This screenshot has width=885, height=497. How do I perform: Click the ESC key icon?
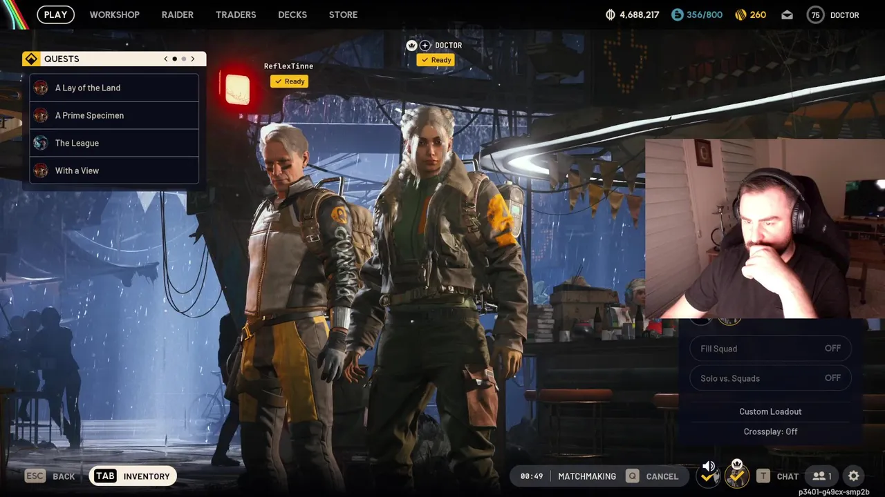[x=35, y=476]
